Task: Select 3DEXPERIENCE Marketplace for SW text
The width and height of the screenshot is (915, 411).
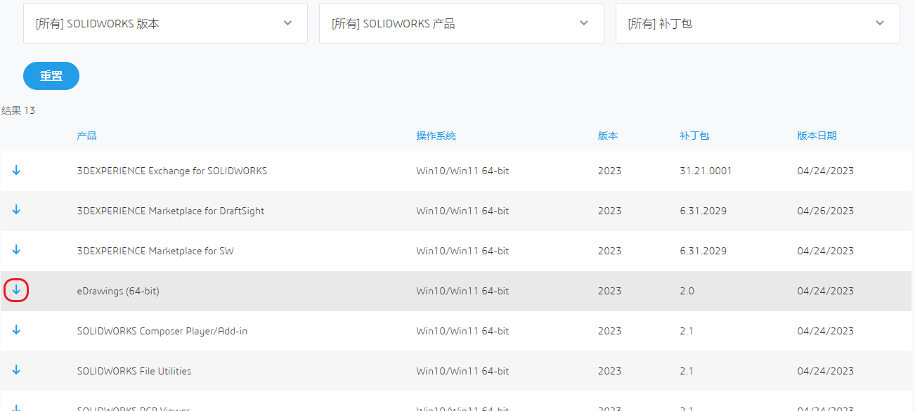Action: 155,251
